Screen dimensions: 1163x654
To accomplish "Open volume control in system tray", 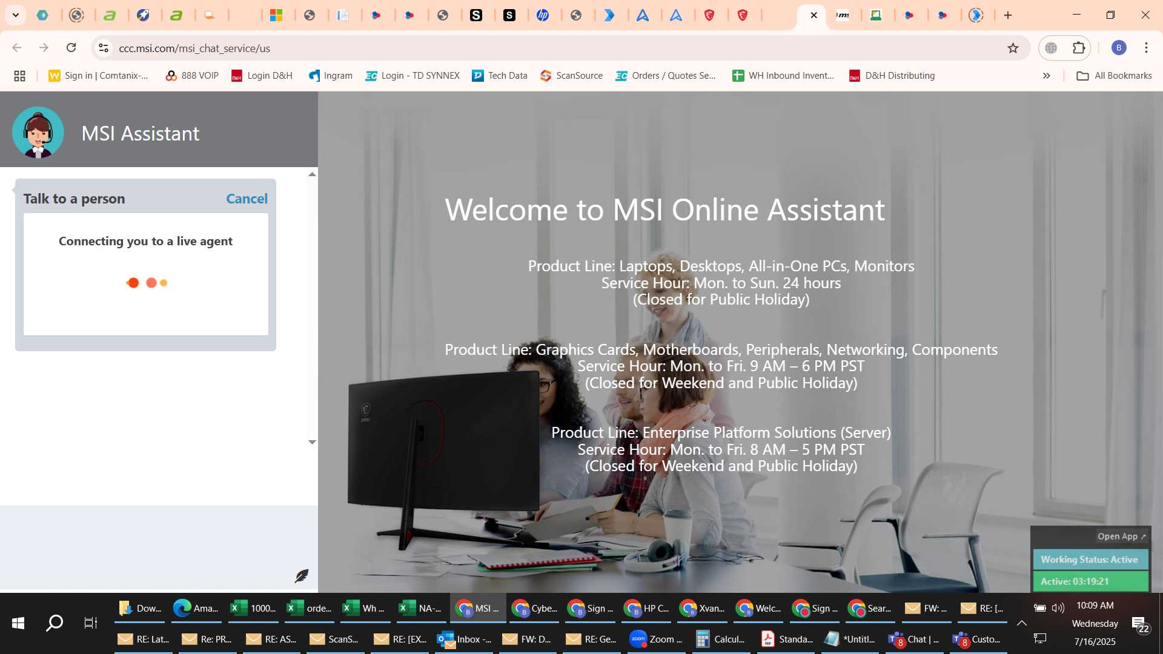I will pyautogui.click(x=1058, y=608).
